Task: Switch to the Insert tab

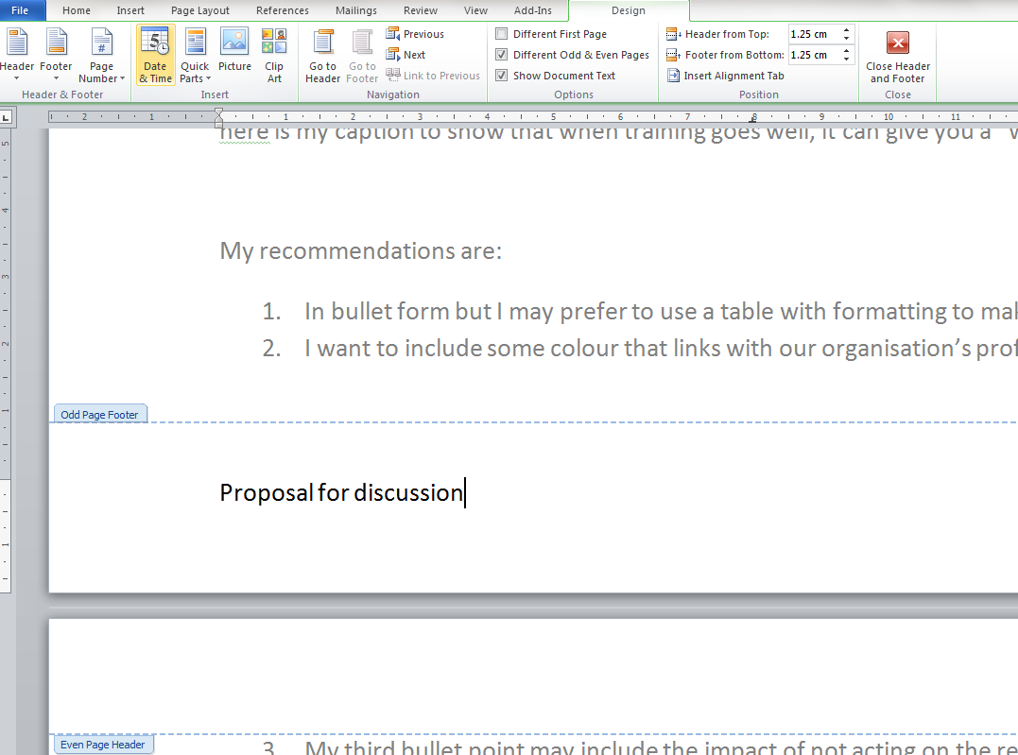Action: pos(130,10)
